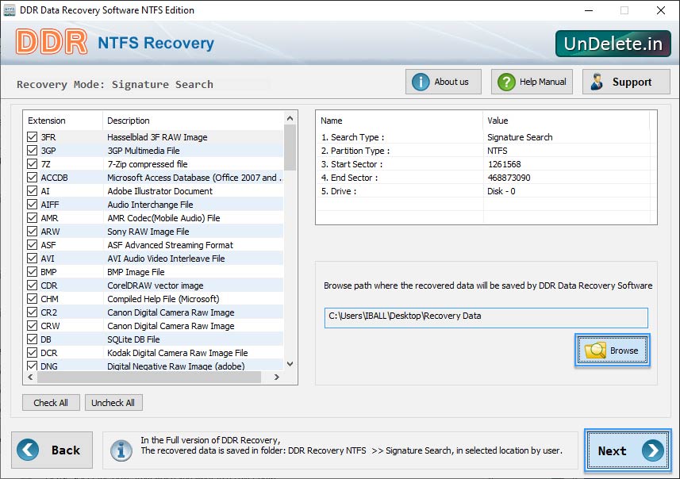
Task: Click the UnDelete.in banner logo
Action: click(x=613, y=44)
